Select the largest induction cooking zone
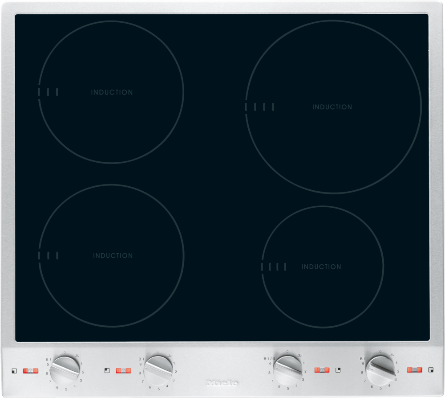 pos(333,107)
